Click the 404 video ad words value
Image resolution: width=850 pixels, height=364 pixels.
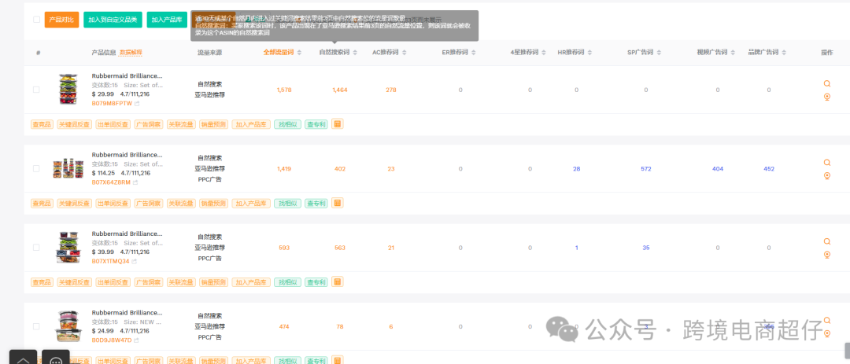718,169
